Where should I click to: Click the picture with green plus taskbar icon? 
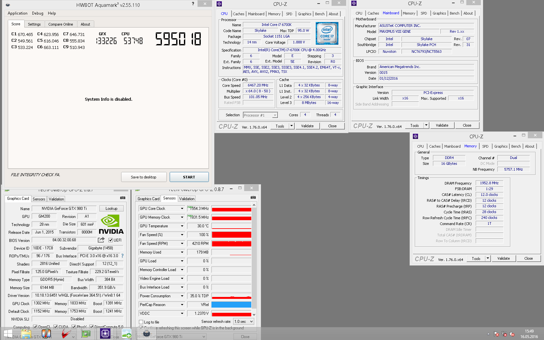coord(126,334)
